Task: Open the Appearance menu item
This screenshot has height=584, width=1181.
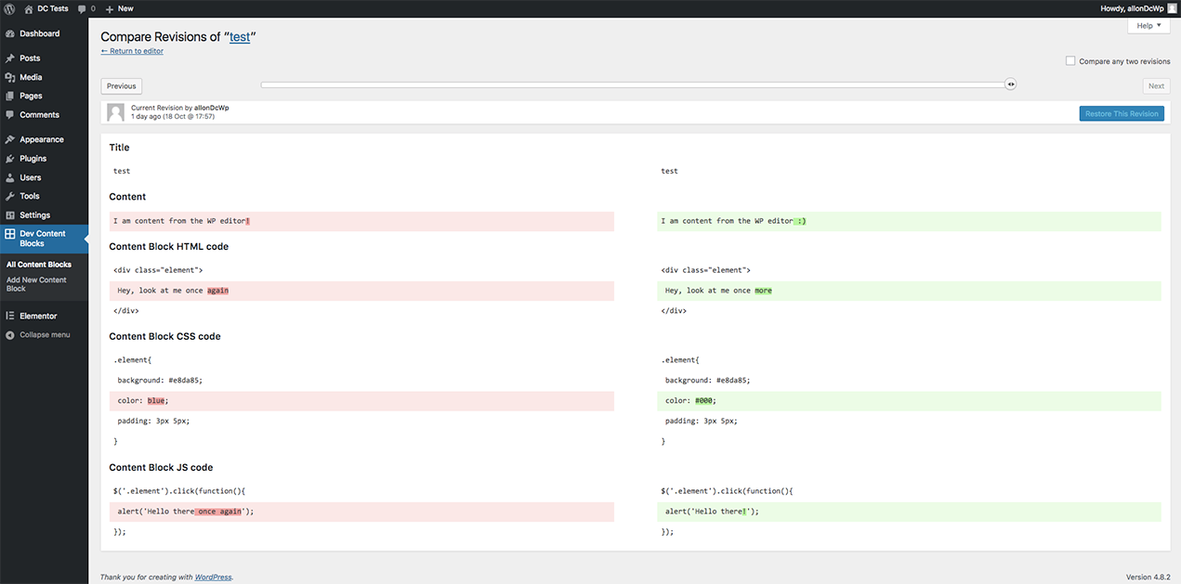Action: click(44, 139)
